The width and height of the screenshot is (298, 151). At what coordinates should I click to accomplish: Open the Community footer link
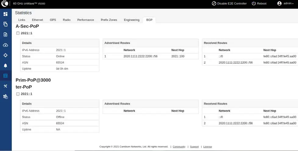[179, 147]
